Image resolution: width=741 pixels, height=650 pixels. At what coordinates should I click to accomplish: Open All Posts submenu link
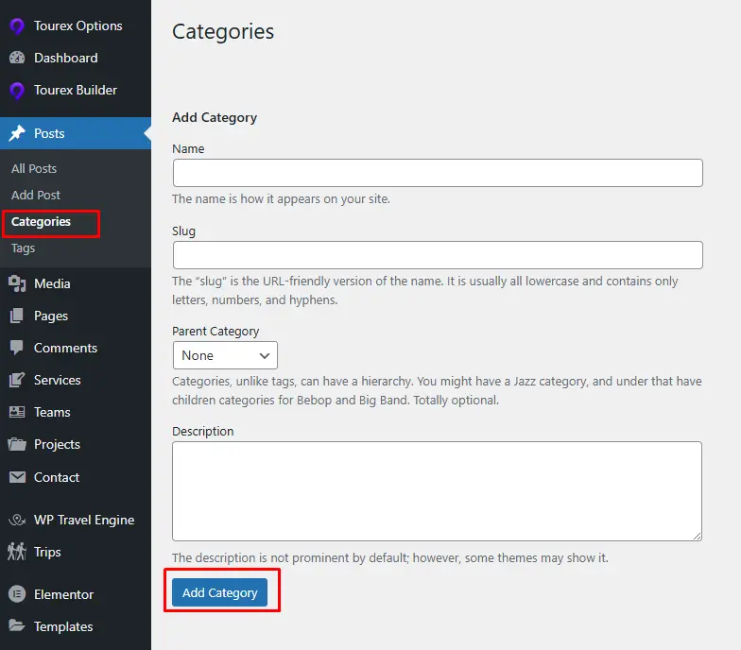[x=34, y=168]
